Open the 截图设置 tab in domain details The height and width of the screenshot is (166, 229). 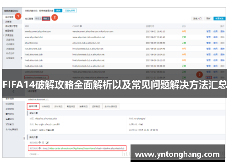[x=71, y=106]
